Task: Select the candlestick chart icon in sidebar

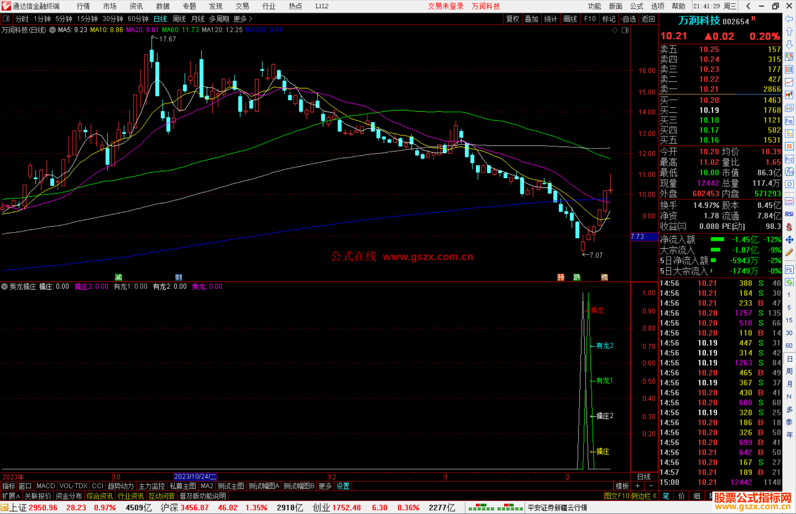Action: (x=789, y=95)
